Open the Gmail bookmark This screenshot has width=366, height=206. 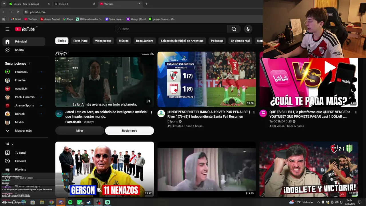(x=16, y=19)
